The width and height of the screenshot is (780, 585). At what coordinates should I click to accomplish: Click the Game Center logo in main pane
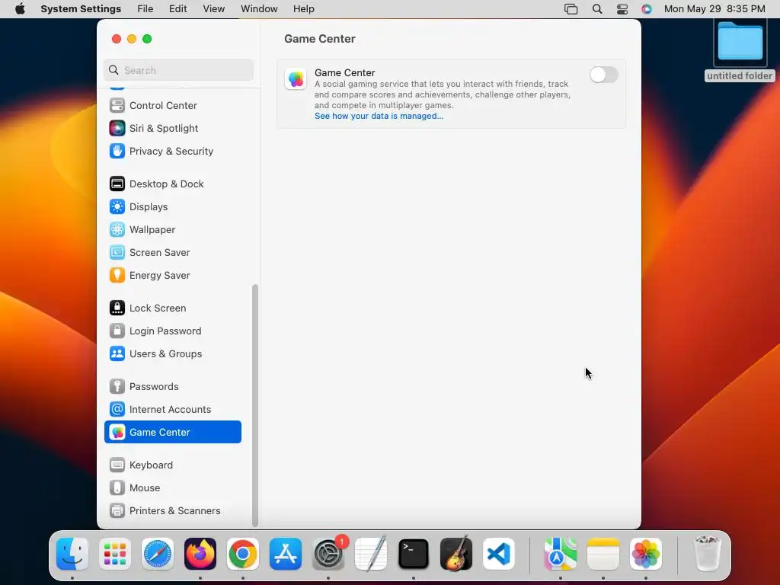click(296, 79)
